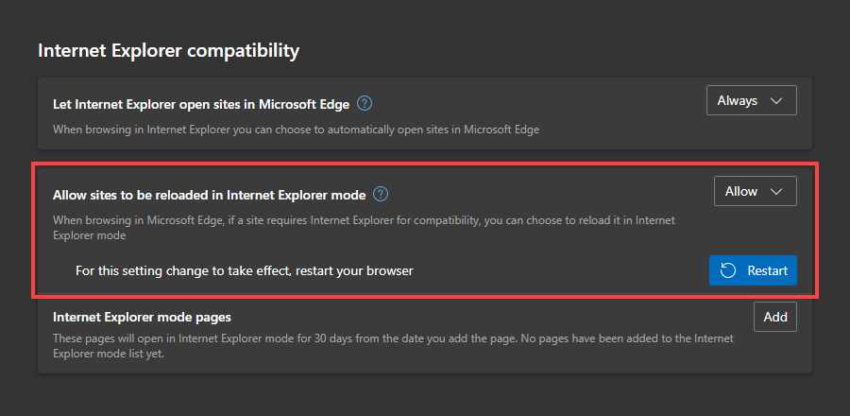Viewport: 850px width, 416px height.
Task: Click 'Allow sites to be reloaded in Internet Explorer mode' label
Action: [210, 195]
